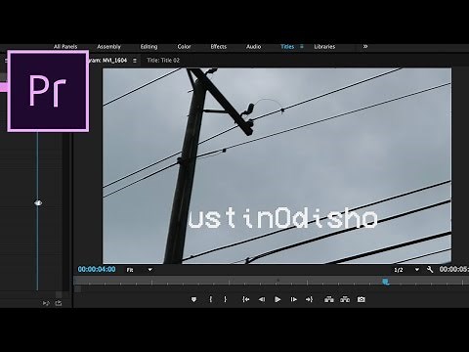Open the Effects workspace
The image size is (469, 352).
(x=218, y=47)
